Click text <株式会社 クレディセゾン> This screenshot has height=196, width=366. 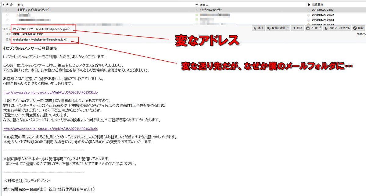pos(27,180)
